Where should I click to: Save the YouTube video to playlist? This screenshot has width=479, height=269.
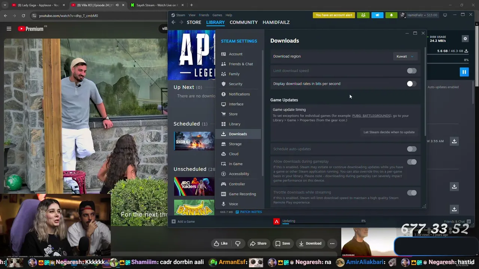[283, 243]
